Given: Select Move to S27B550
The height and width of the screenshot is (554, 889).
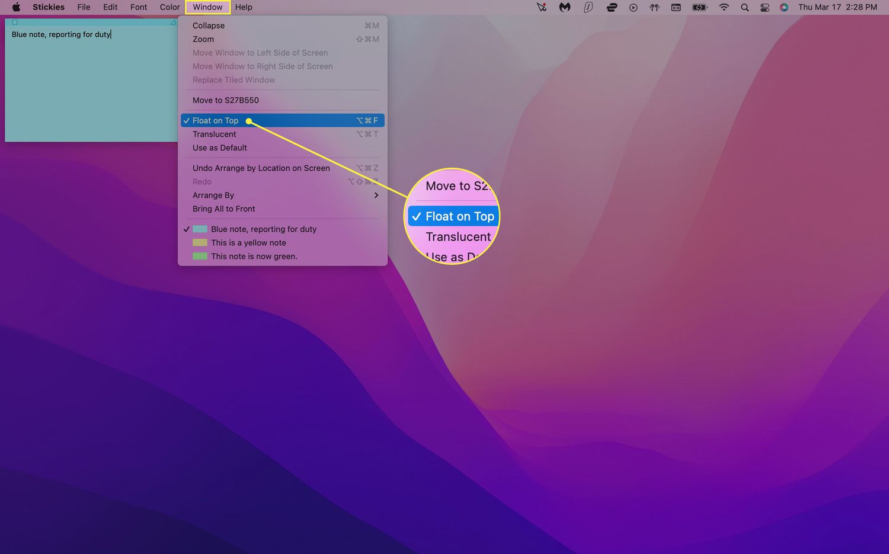Looking at the screenshot, I should click(x=226, y=100).
